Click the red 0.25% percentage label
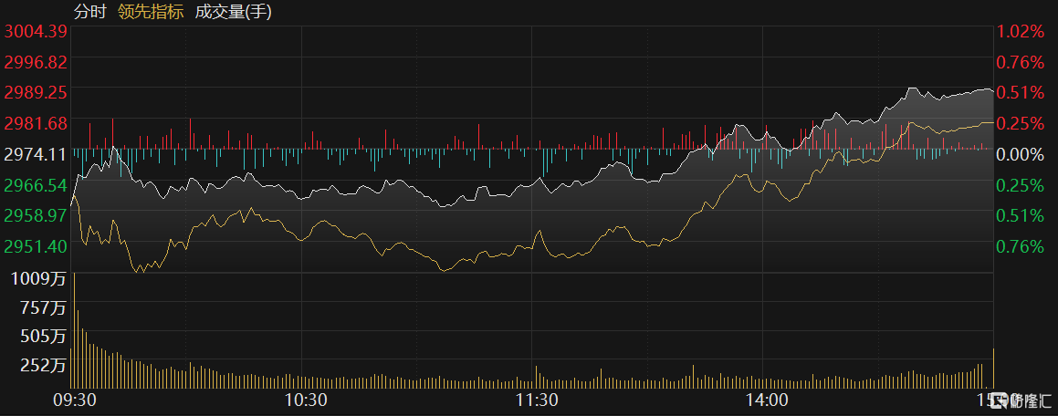 [x=1020, y=123]
